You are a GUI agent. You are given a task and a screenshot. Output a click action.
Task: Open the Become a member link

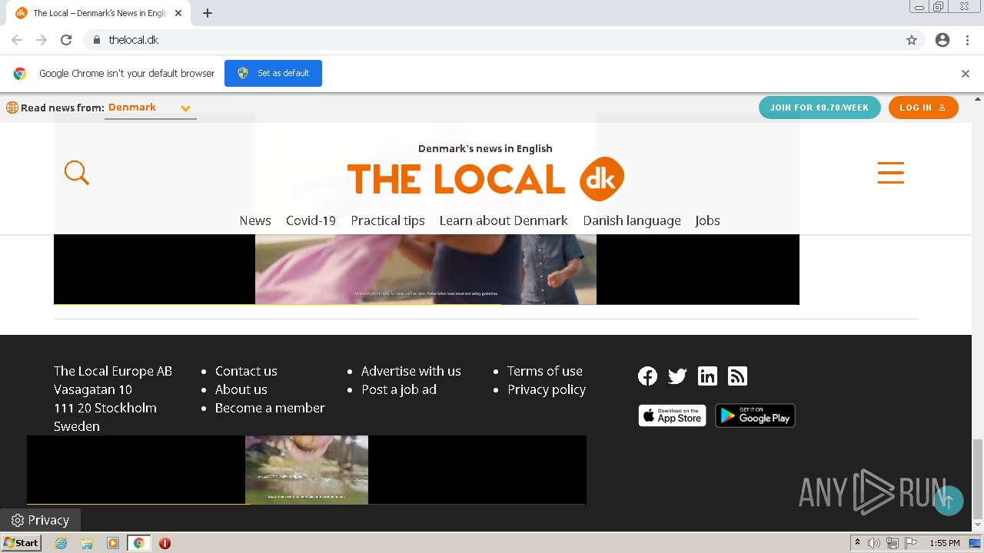tap(270, 408)
